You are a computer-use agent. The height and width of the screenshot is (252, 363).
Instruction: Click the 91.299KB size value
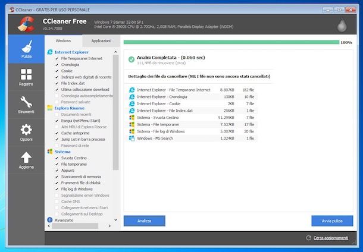(x=226, y=118)
